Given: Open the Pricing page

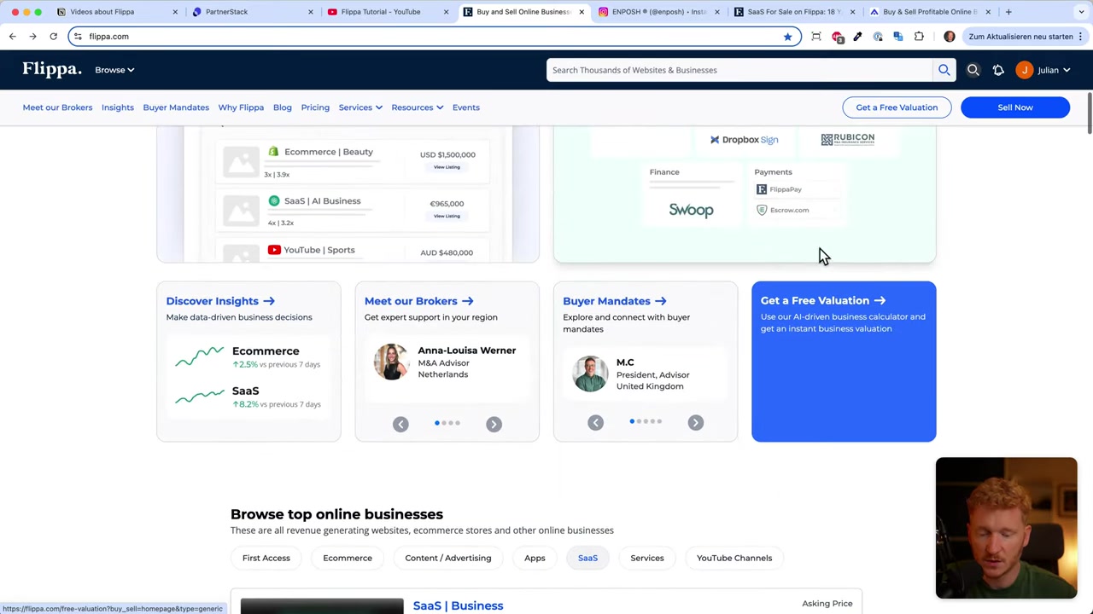Looking at the screenshot, I should [315, 107].
